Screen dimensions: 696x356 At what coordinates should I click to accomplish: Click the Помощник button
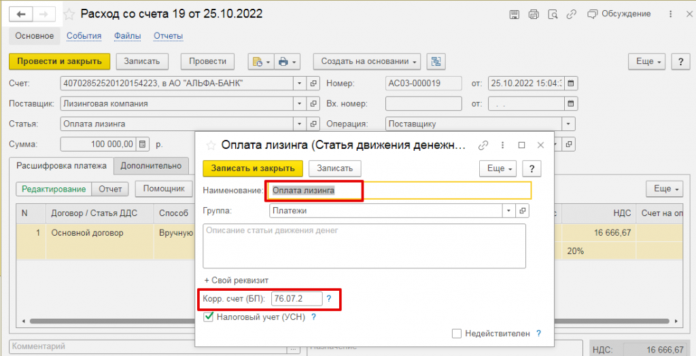164,189
